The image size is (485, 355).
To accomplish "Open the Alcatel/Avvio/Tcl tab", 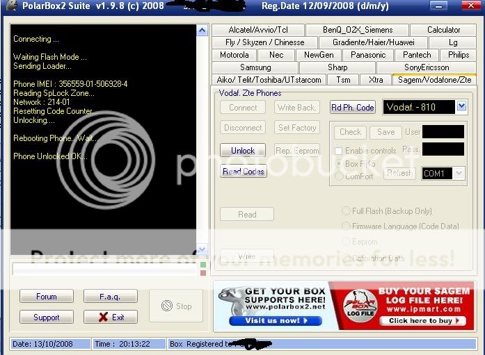I will pyautogui.click(x=258, y=30).
